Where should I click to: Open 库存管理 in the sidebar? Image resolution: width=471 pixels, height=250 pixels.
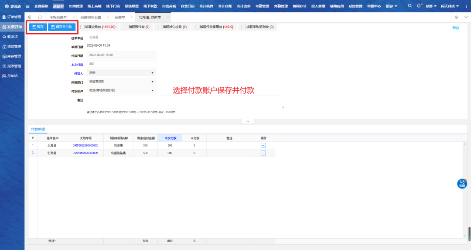[x=12, y=56]
